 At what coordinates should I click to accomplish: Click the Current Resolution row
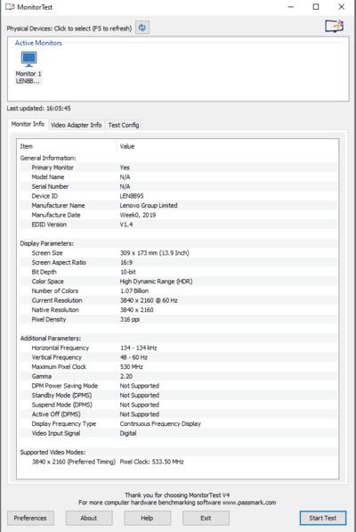(x=178, y=300)
